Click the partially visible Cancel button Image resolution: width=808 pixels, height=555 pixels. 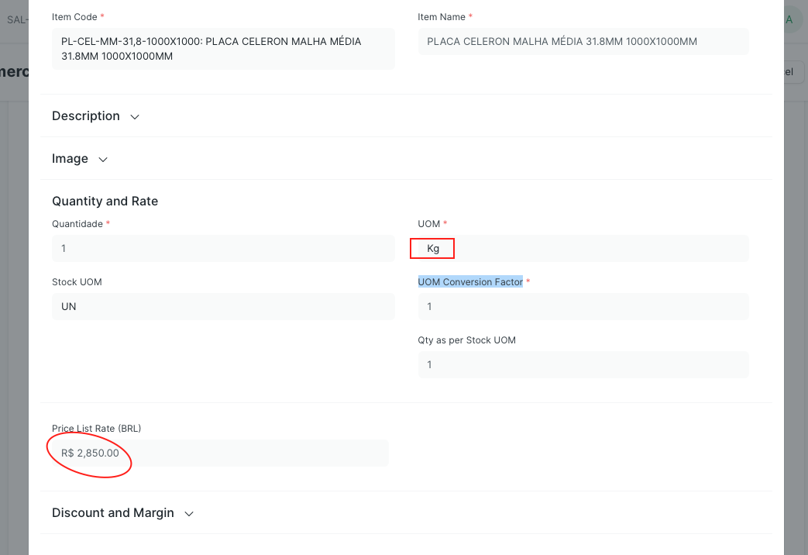pos(788,71)
